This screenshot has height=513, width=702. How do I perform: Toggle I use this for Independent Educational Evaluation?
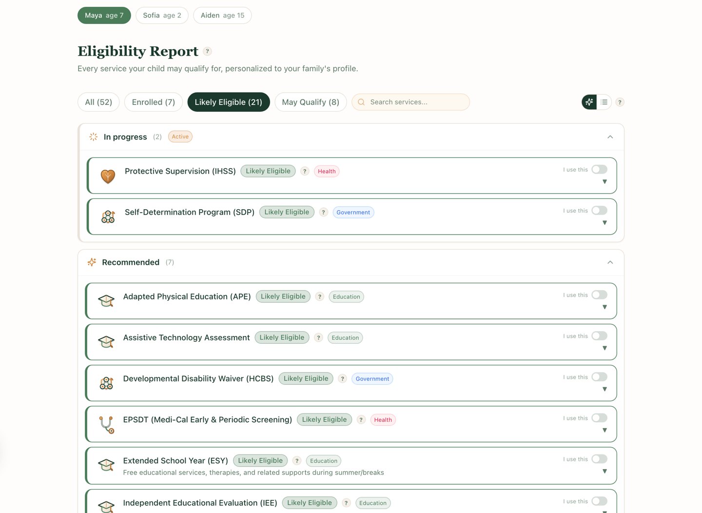click(x=600, y=501)
